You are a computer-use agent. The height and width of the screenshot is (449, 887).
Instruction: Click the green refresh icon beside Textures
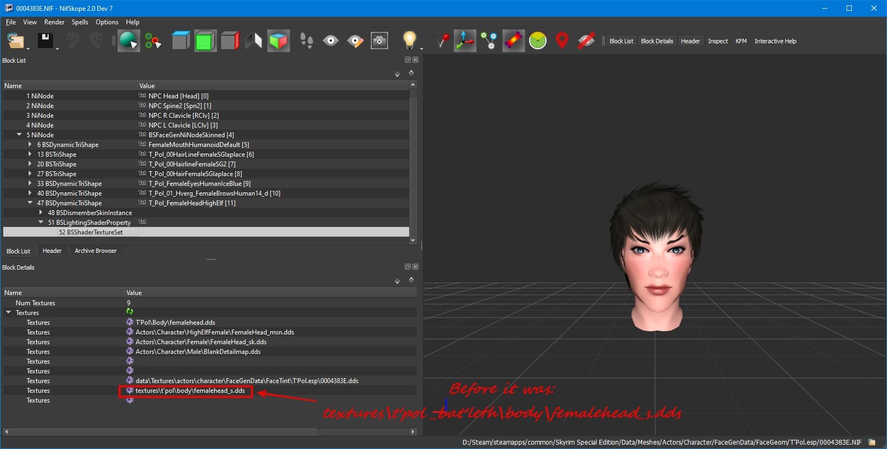pyautogui.click(x=130, y=312)
